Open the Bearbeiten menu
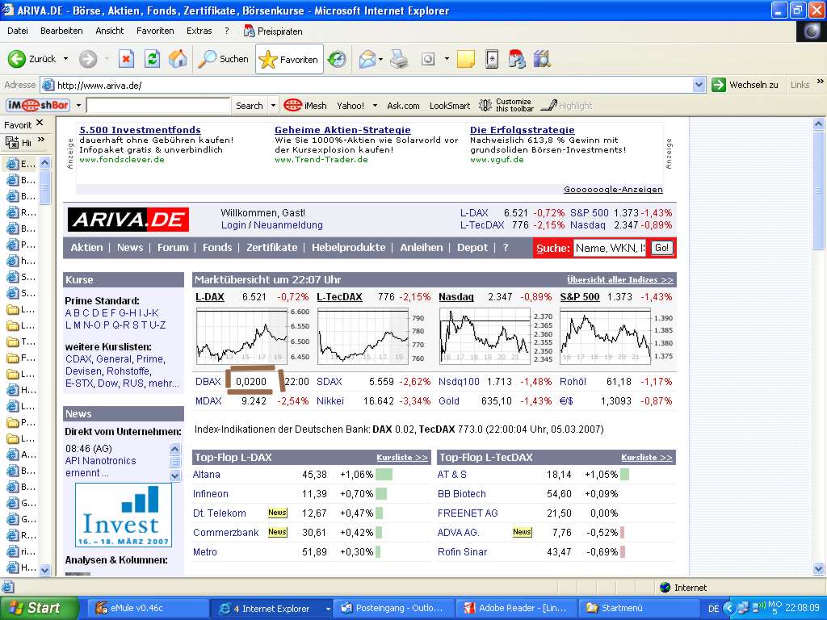Screen dimensions: 827x620 click(x=61, y=31)
